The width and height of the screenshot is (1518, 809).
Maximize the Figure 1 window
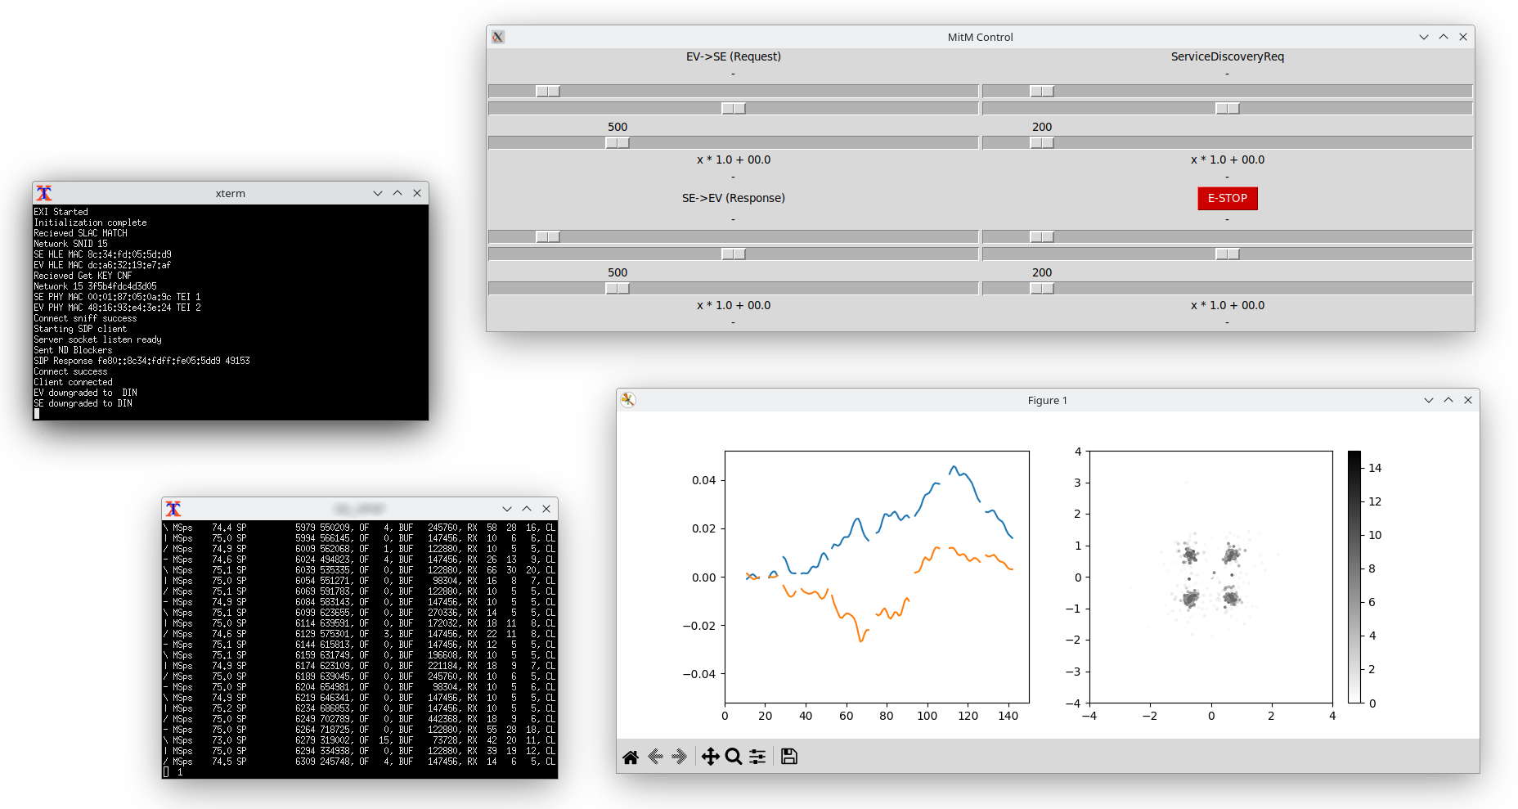pyautogui.click(x=1448, y=400)
